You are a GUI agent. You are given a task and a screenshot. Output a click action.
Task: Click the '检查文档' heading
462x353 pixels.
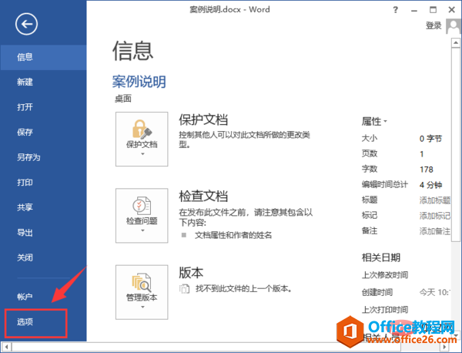(203, 196)
